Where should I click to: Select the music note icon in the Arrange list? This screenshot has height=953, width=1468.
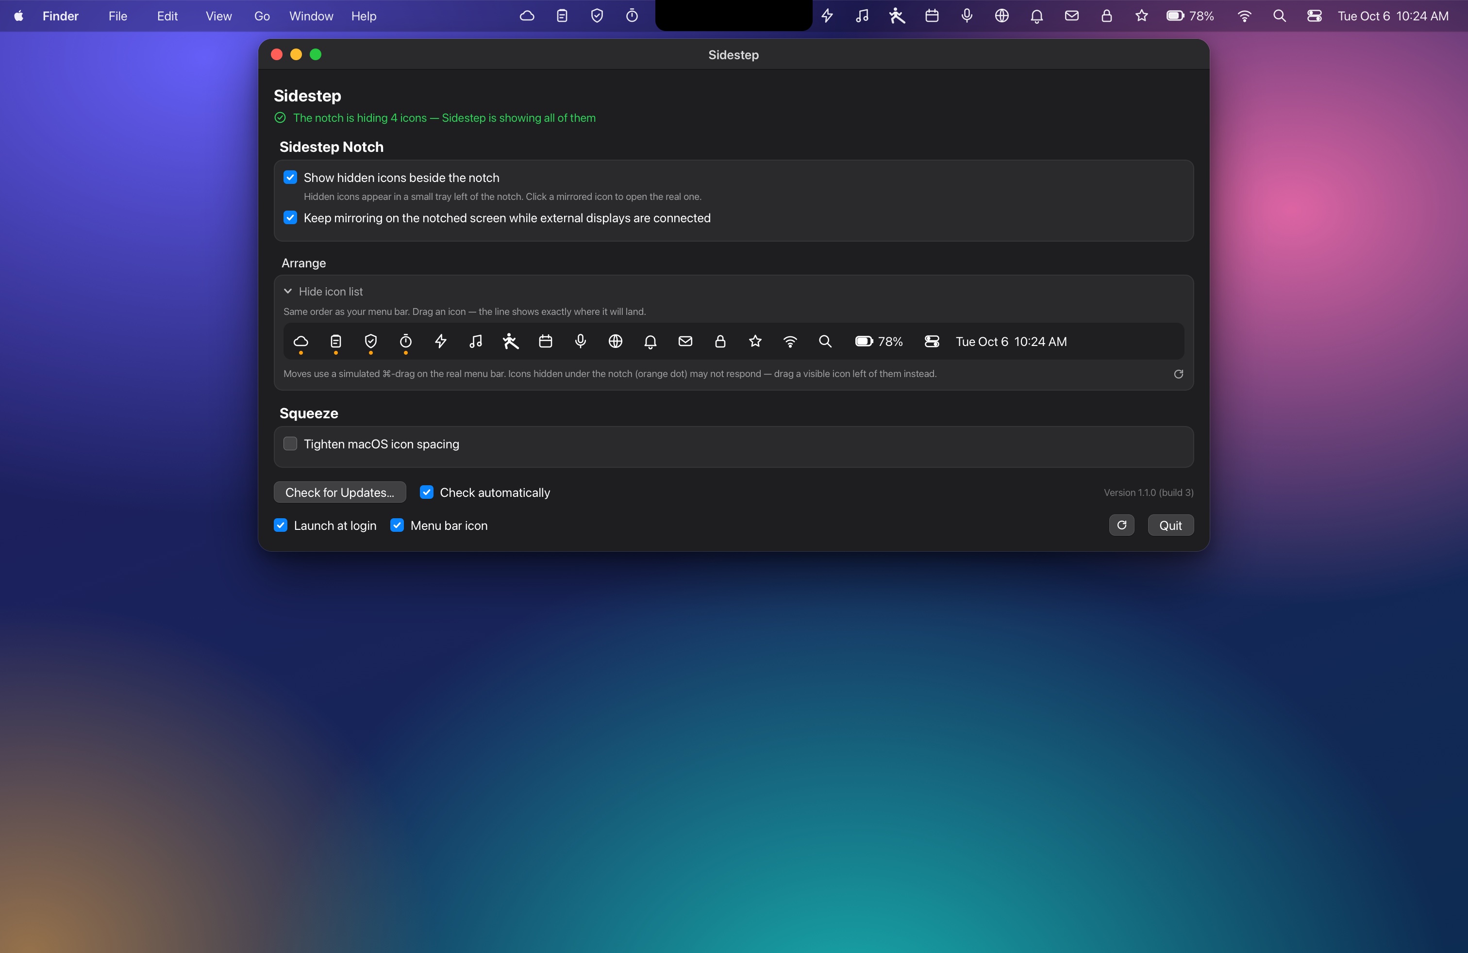[476, 342]
